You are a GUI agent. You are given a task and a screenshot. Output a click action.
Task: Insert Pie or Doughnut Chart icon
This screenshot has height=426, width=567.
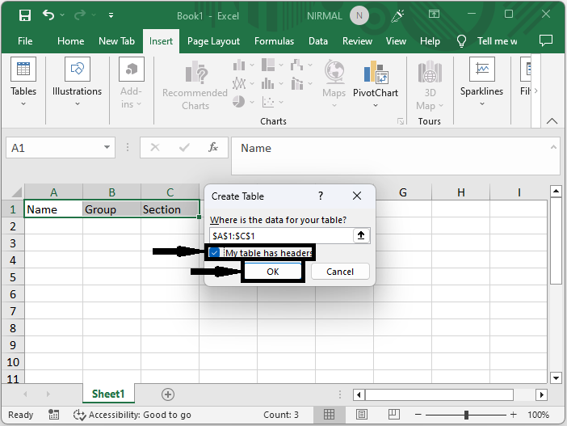point(238,102)
